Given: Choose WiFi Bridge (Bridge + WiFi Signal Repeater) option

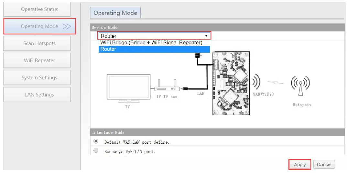Looking at the screenshot, I should [154, 43].
